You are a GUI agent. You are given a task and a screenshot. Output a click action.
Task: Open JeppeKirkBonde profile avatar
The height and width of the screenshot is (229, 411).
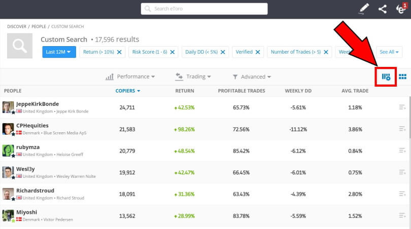point(8,107)
